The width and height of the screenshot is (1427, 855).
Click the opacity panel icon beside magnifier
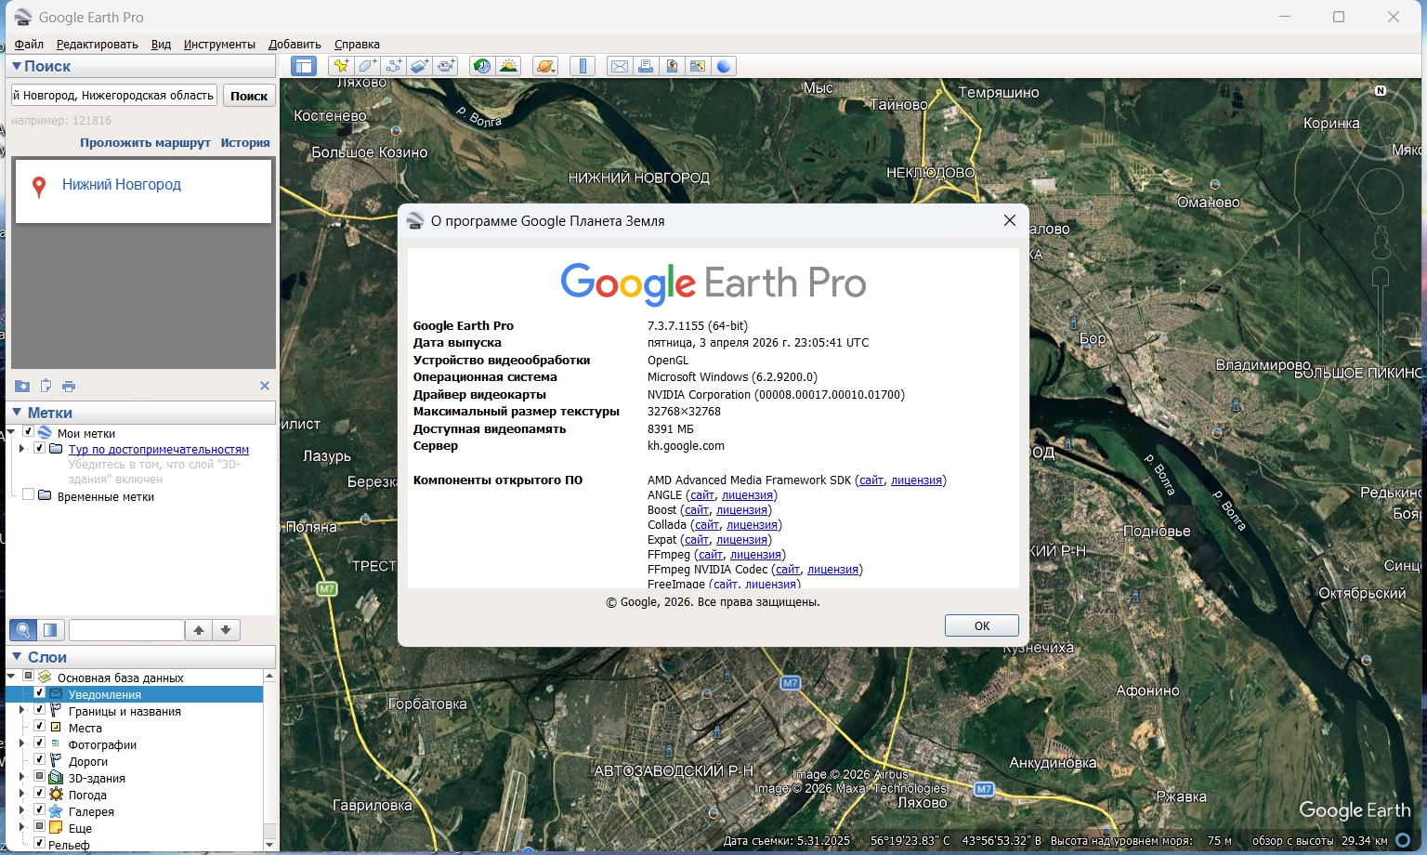[x=50, y=630]
